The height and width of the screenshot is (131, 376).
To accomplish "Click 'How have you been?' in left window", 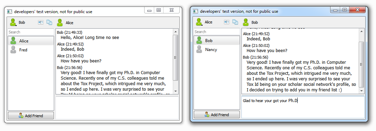I will coord(81,61).
